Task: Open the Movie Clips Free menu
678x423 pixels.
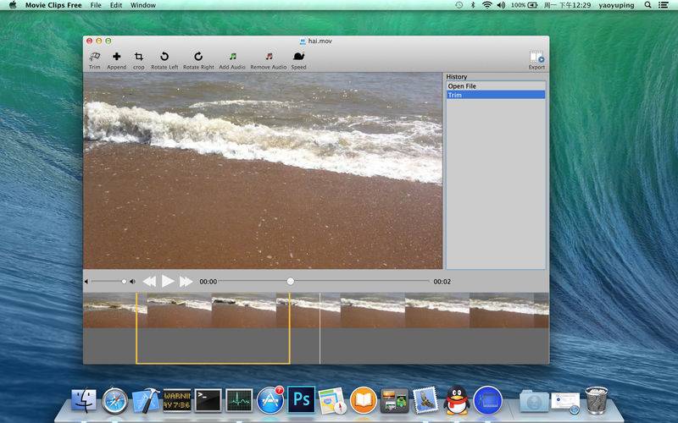Action: pyautogui.click(x=53, y=5)
